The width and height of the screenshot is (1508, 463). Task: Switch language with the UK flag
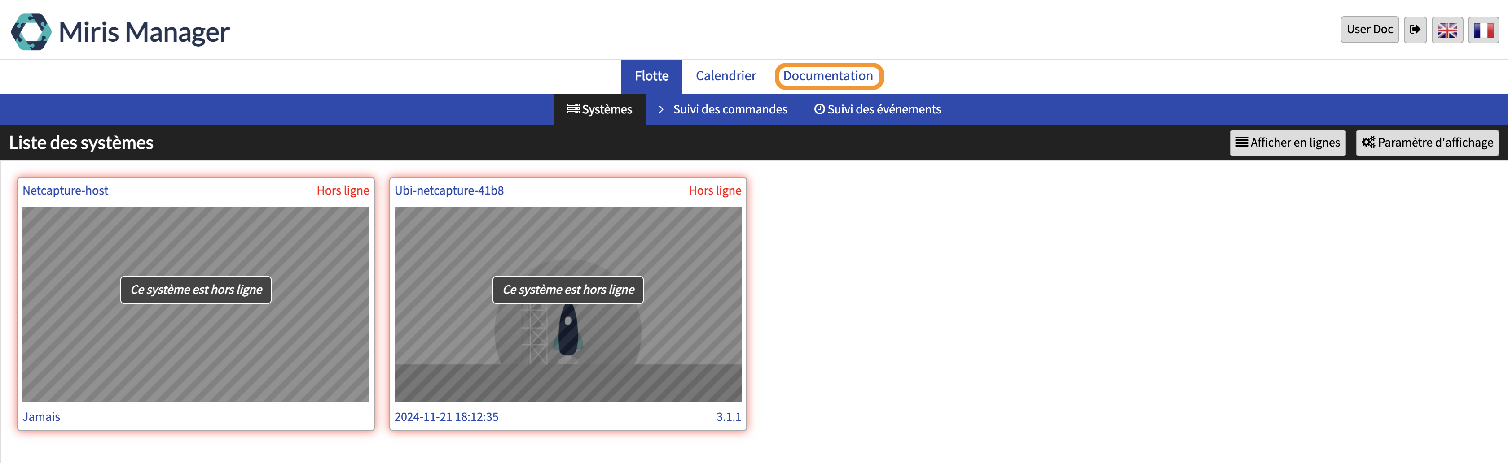click(1447, 30)
